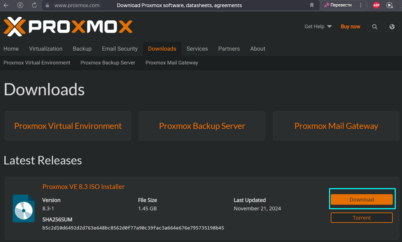
Task: Open the translate options three-dot menu
Action: tap(360, 5)
